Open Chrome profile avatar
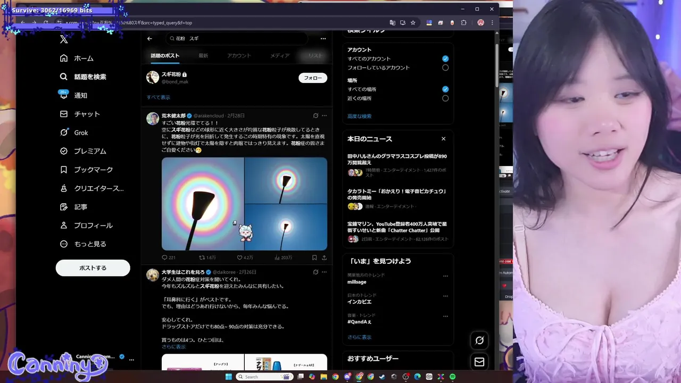 point(480,22)
